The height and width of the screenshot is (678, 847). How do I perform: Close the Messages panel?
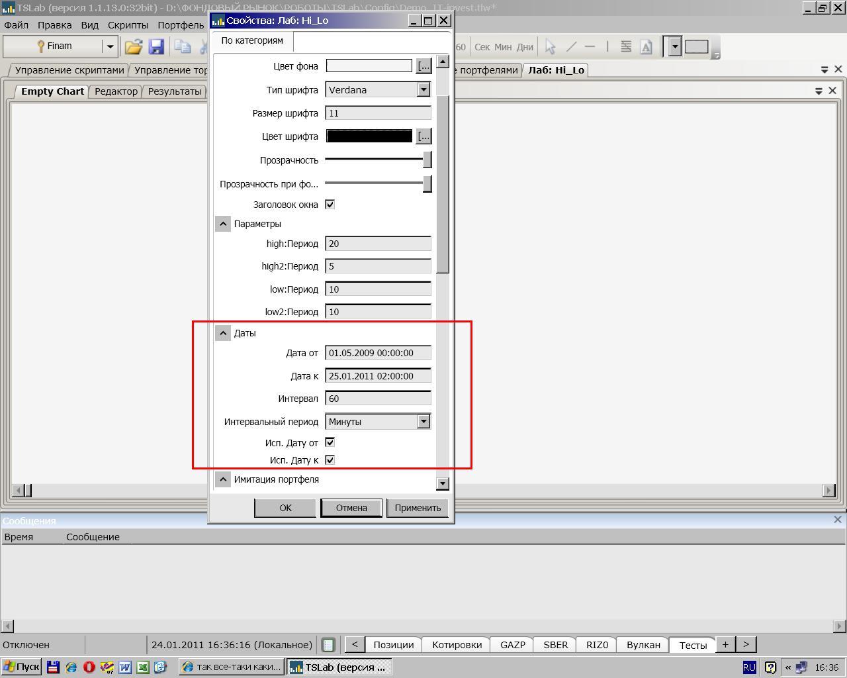coord(838,520)
